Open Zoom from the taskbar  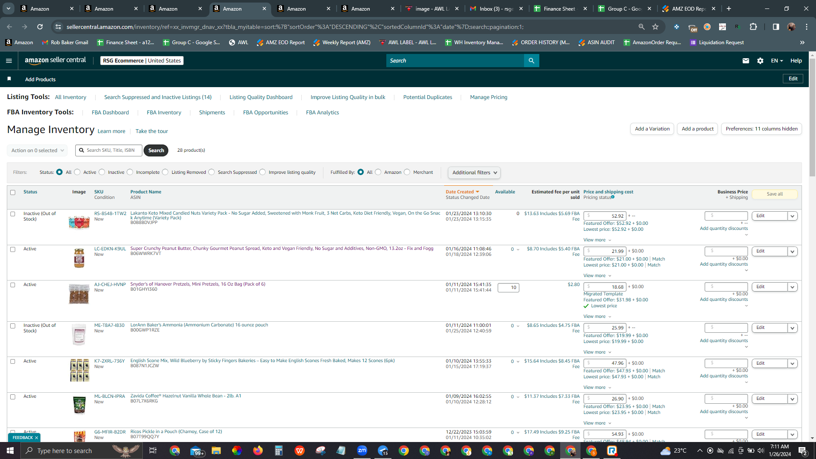click(x=362, y=450)
